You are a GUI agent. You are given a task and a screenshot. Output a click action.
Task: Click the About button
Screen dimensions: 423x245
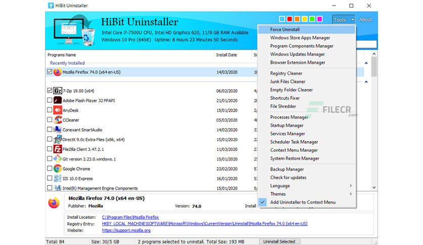[x=365, y=19]
